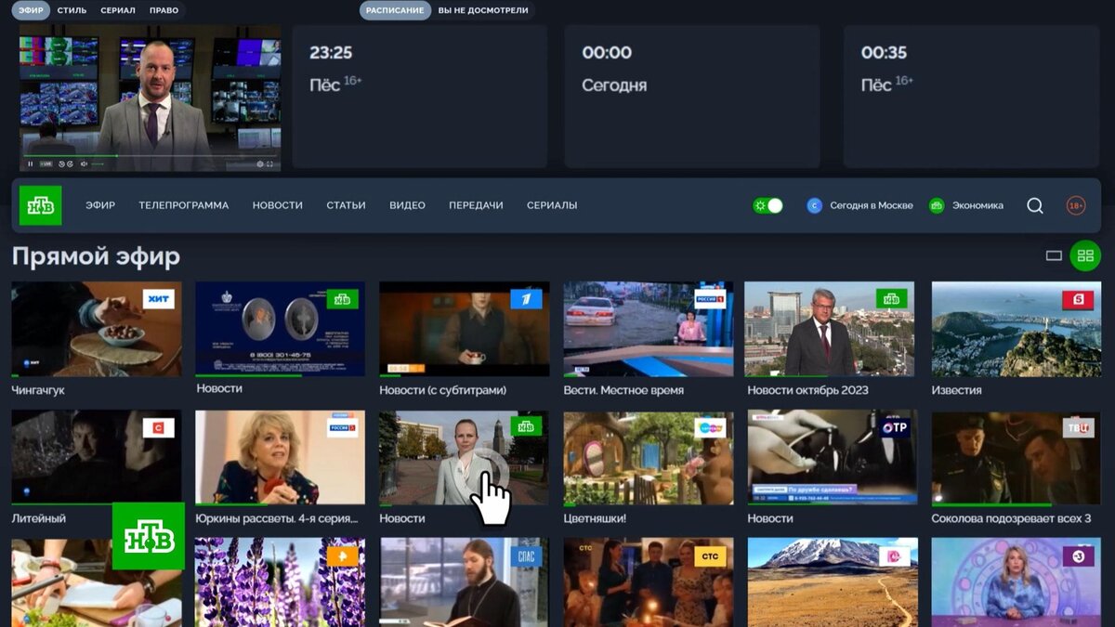Open the Новости (с субтитрами) thumbnail
1115x627 pixels.
[464, 329]
